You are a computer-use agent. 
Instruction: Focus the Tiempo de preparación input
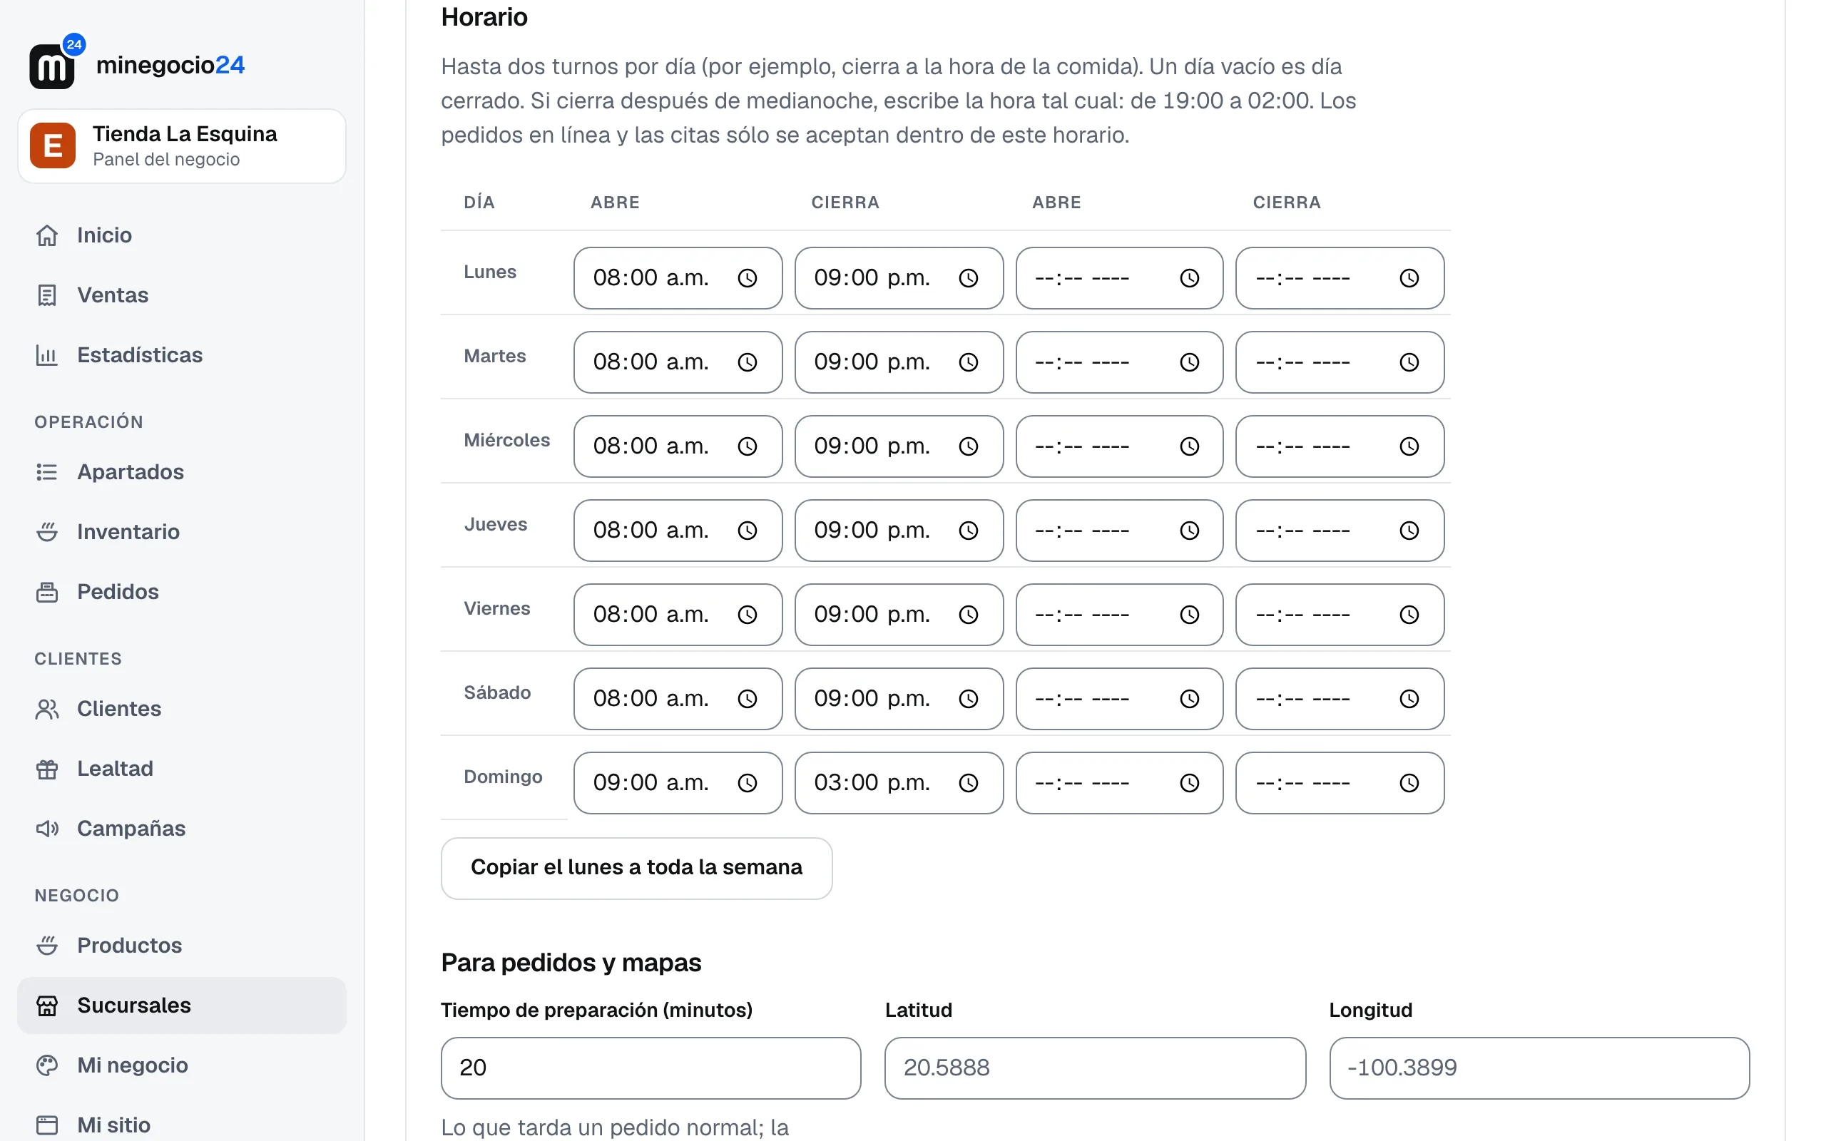pyautogui.click(x=651, y=1068)
